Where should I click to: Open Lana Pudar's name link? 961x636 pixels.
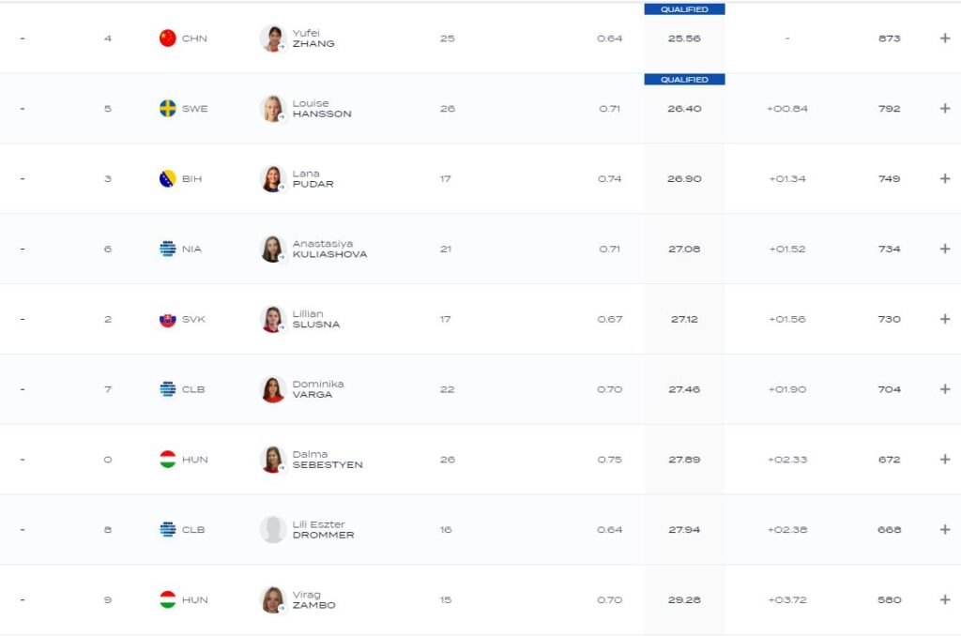click(313, 178)
